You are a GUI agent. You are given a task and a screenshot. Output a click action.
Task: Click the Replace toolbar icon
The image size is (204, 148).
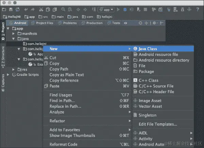tap(70, 9)
